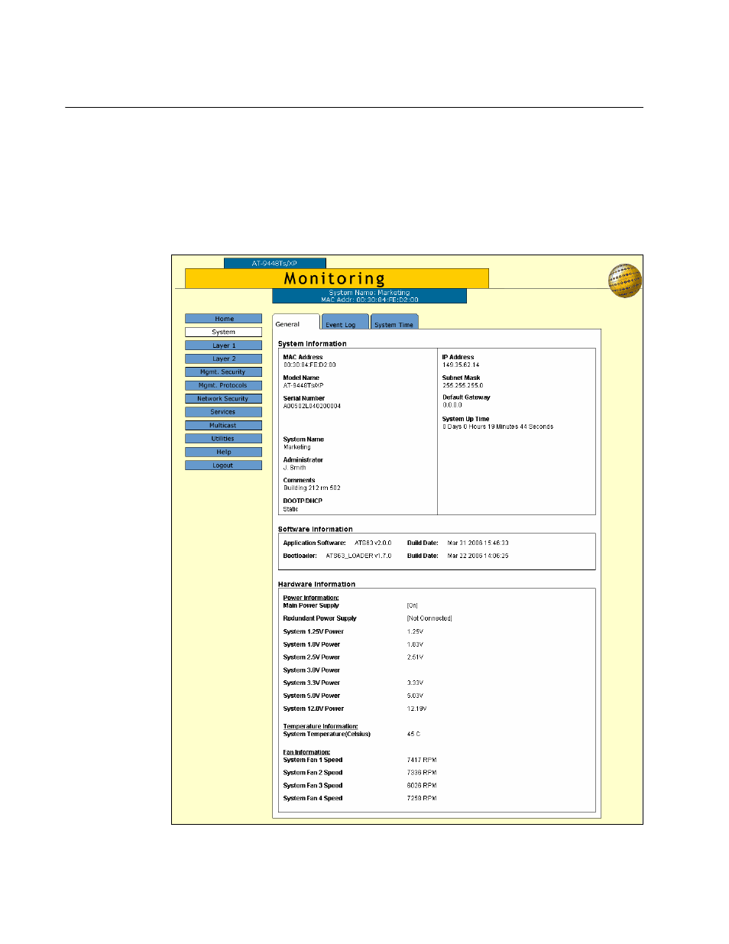
Task: Click the globe logo icon
Action: [x=624, y=281]
